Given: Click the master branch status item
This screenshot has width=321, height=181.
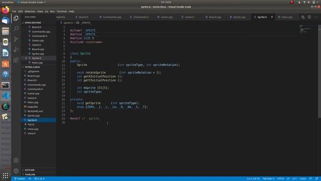Looking at the screenshot, I should [20, 179].
